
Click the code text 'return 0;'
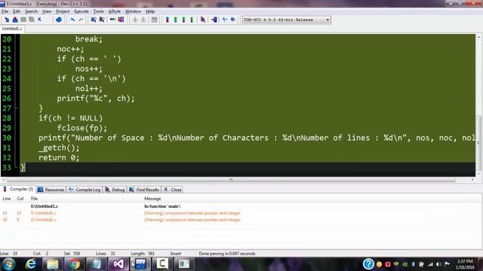coord(59,157)
